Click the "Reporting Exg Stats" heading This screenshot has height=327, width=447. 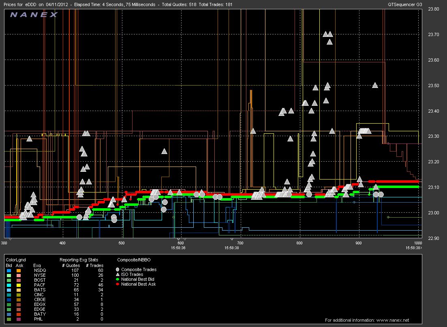79,260
